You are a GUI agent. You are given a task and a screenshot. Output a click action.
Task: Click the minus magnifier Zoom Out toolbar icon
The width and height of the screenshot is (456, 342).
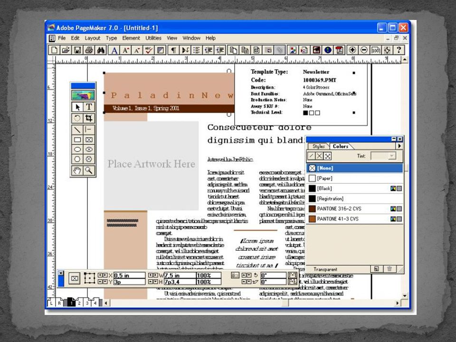tap(364, 50)
